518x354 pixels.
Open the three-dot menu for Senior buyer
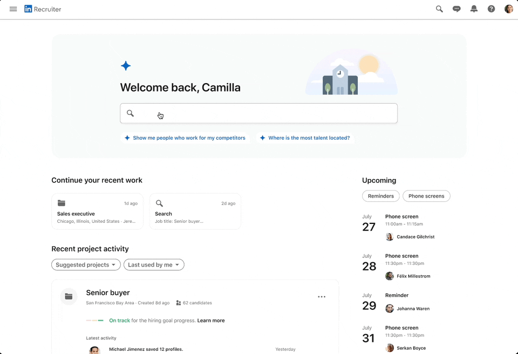[x=322, y=297]
